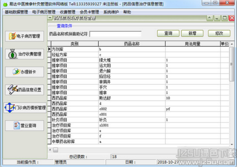
Task: Select the c002 cell
Action: pos(132,109)
